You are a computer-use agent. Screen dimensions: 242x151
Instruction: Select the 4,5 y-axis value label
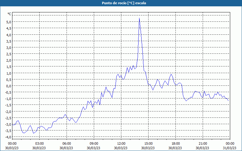click(x=9, y=28)
